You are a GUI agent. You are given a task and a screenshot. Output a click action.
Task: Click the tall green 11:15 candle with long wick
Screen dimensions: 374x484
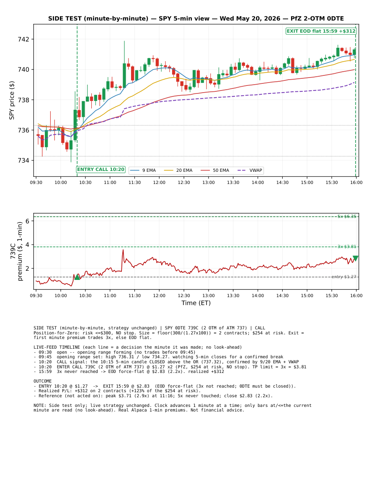[124, 75]
